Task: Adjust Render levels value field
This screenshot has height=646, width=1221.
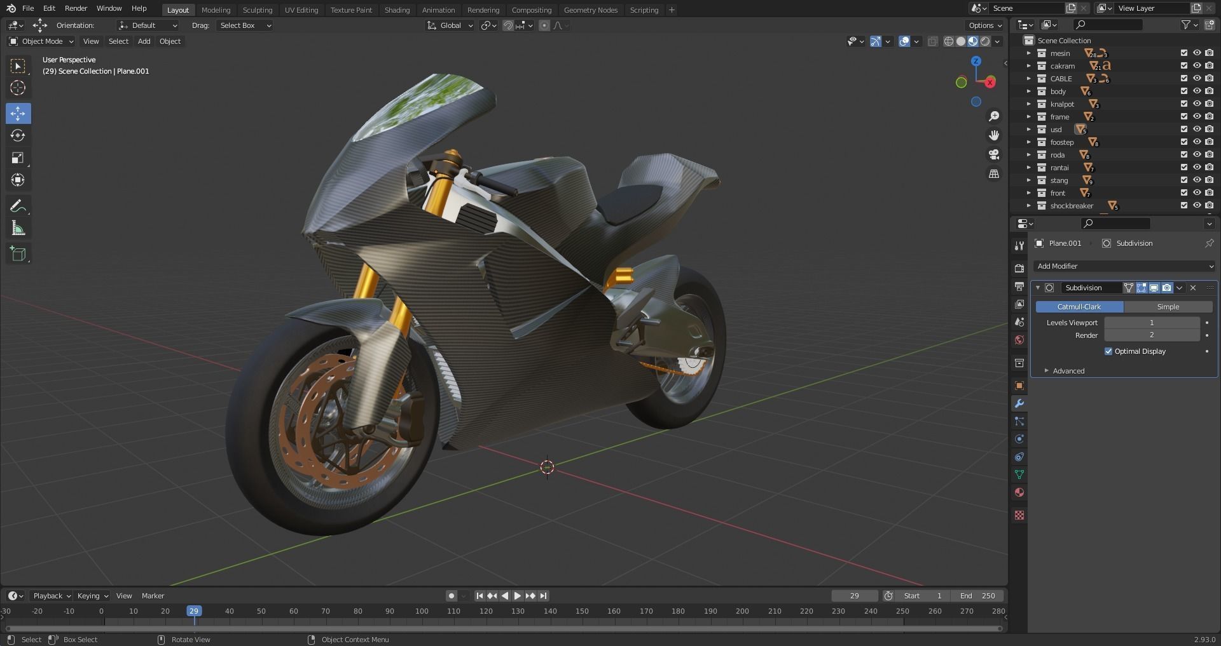Action: (x=1152, y=335)
